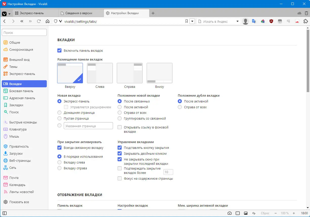The height and width of the screenshot is (217, 310).
Task: Open page actions code icon
Action: tap(254, 213)
